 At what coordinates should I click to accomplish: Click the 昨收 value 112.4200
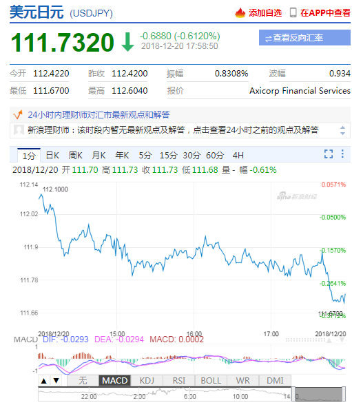[x=130, y=74]
